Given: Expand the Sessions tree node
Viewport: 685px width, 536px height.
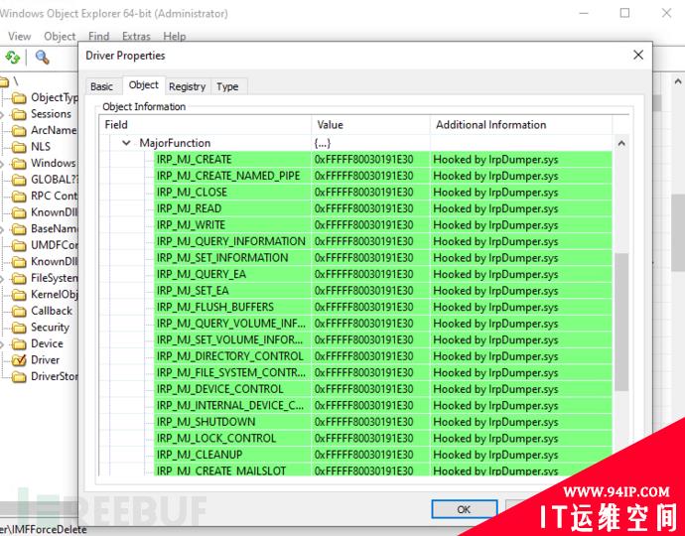Looking at the screenshot, I should (x=2, y=115).
